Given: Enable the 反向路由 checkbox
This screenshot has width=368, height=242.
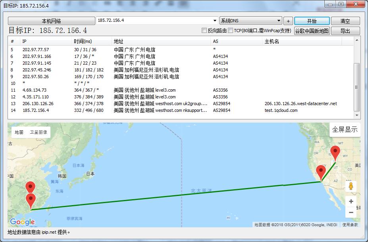Looking at the screenshot, I should point(204,31).
